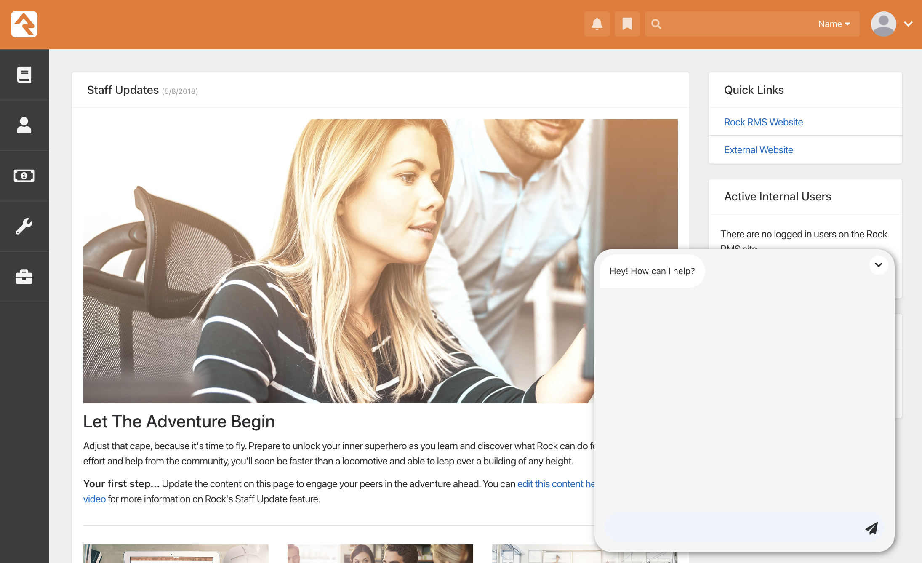Open the user avatar menu
Image resolution: width=922 pixels, height=563 pixels.
(883, 24)
